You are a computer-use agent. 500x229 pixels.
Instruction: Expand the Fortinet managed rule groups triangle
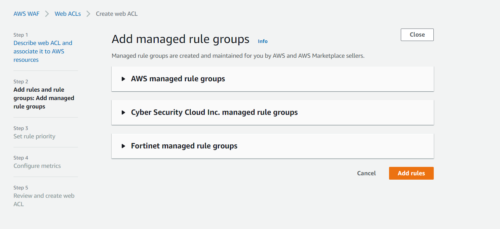coord(123,146)
